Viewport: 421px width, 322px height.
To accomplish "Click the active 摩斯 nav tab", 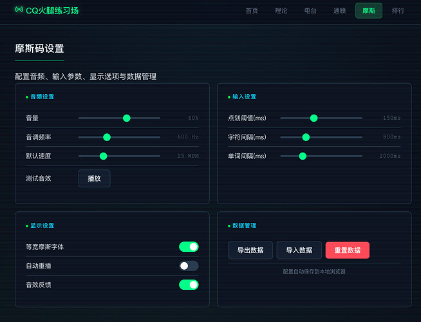I will [369, 11].
